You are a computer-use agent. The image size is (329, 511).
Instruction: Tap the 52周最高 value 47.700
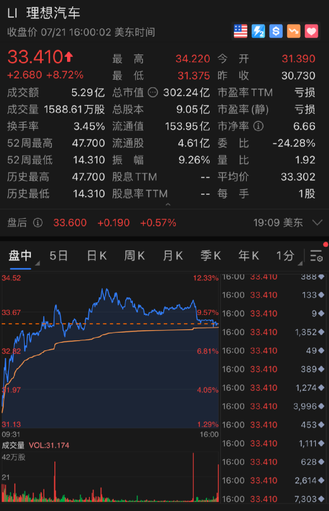click(89, 143)
